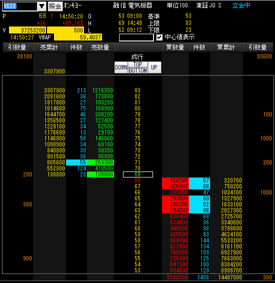The height and width of the screenshot is (283, 275).
Task: Click buy quantity 698400 at price 62
Action: (x=179, y=216)
